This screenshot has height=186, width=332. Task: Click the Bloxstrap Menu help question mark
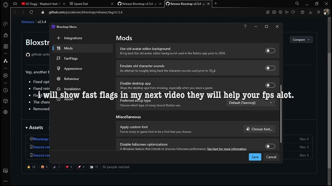(x=245, y=26)
